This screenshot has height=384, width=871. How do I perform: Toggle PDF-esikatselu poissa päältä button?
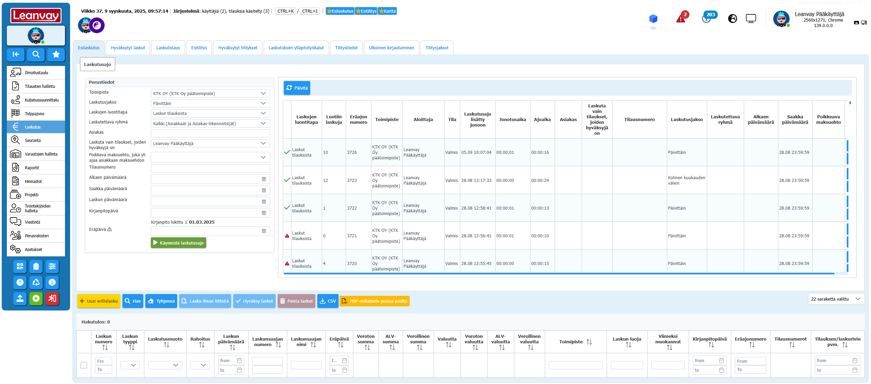[374, 301]
